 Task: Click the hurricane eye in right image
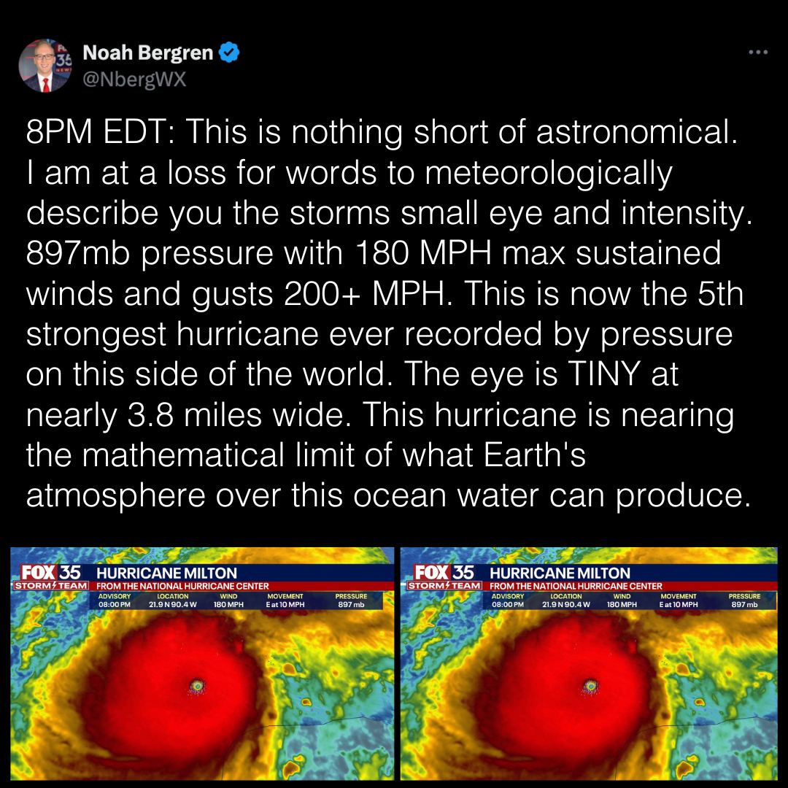[590, 685]
